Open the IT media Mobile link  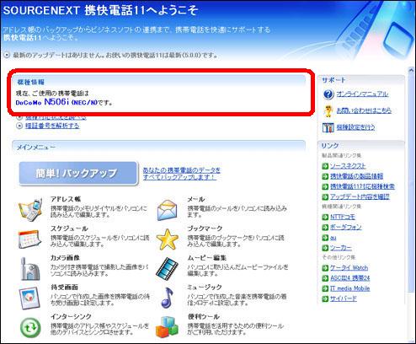click(x=349, y=288)
